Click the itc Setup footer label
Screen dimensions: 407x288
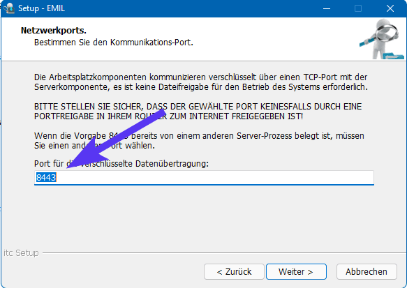coord(21,252)
